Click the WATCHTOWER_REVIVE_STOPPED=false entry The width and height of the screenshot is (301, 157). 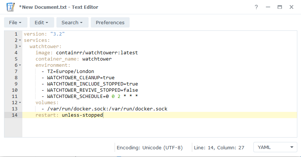click(93, 90)
